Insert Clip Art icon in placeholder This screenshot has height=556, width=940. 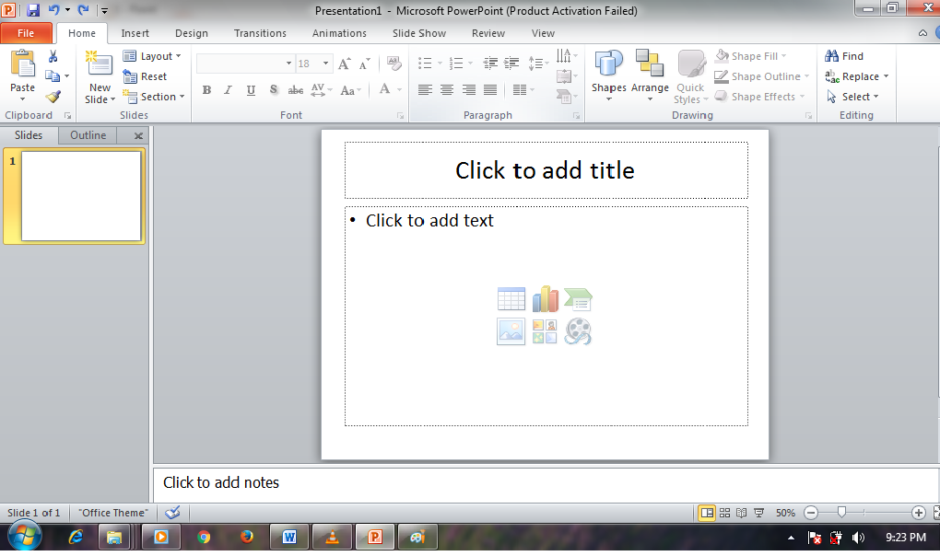[x=545, y=331]
